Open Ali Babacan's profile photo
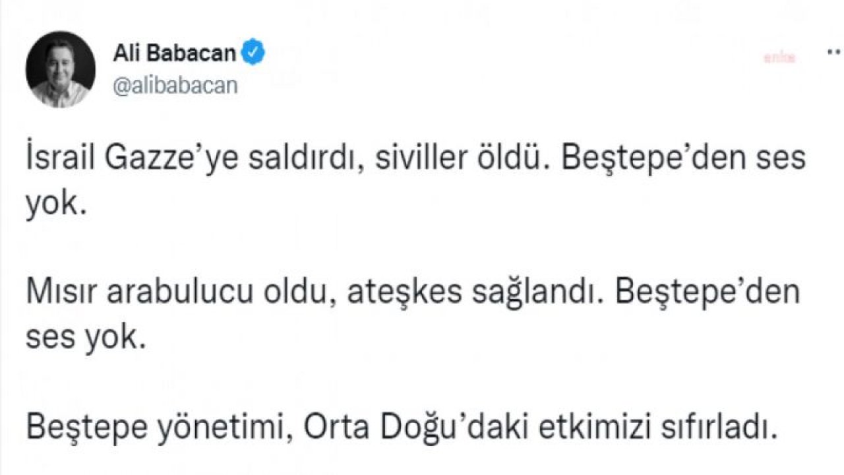Screen dimensions: 844x475 pos(61,69)
